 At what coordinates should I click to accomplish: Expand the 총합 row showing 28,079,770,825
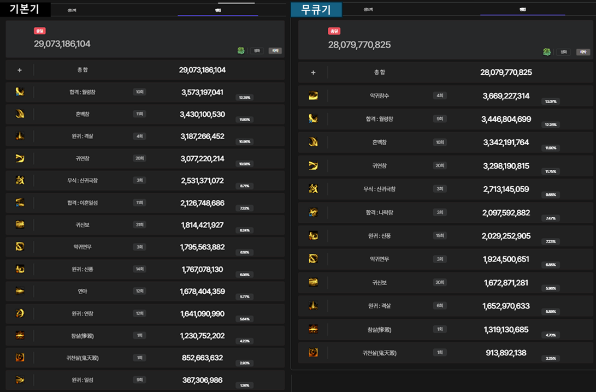coord(313,72)
